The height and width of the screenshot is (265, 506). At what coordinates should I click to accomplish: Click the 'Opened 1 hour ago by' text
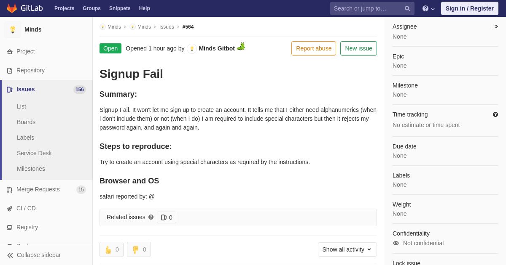[x=155, y=48]
